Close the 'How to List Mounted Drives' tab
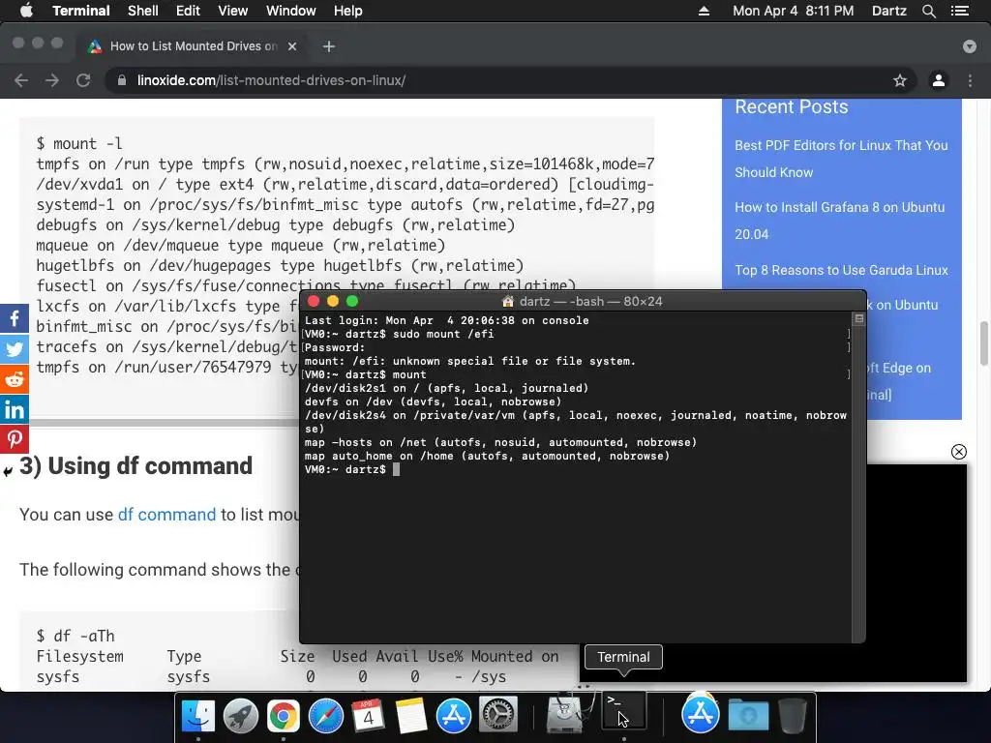Screen dimensions: 991x743 (x=292, y=46)
